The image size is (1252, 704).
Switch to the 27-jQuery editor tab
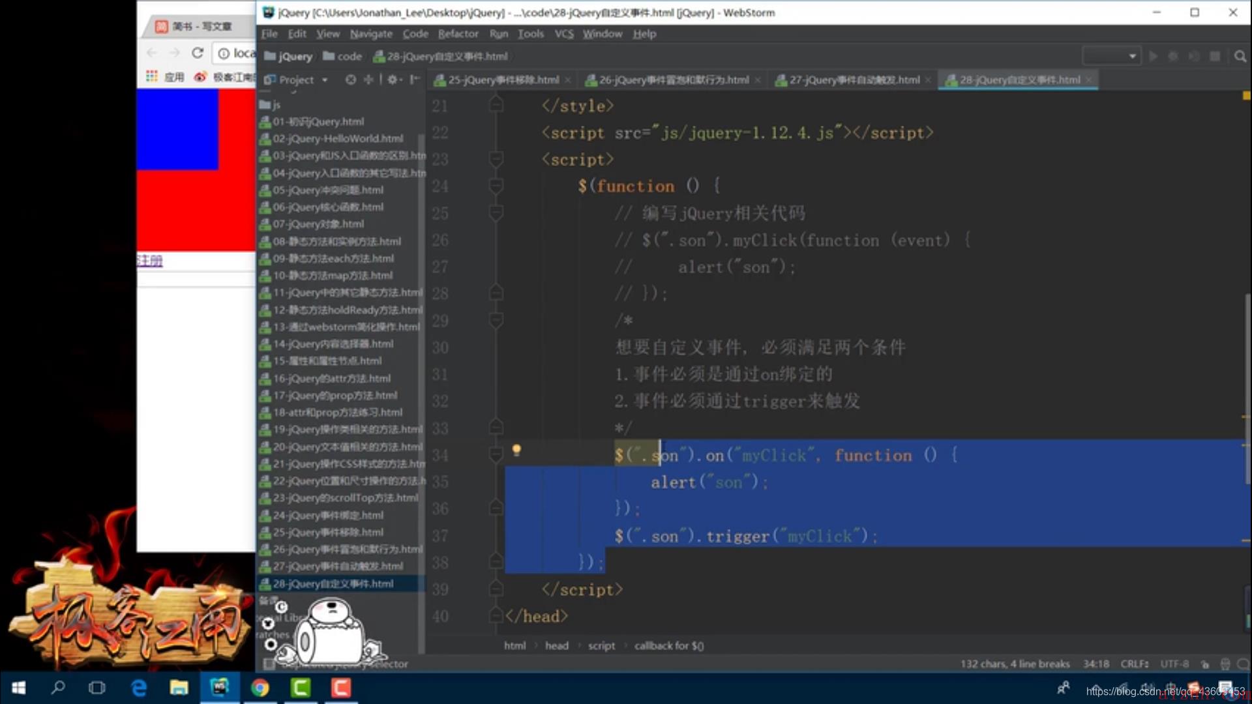[x=848, y=80]
